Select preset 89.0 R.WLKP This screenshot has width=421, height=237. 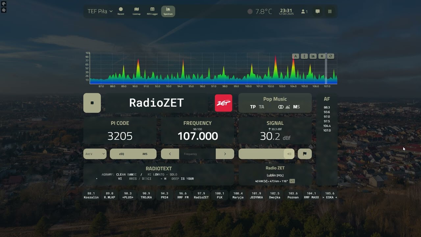click(x=110, y=196)
